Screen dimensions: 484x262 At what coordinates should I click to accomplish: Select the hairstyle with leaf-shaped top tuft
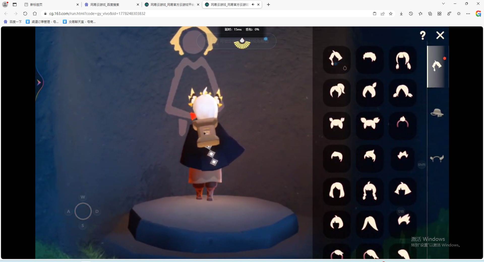(x=370, y=92)
